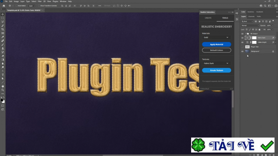The height and width of the screenshot is (156, 278).
Task: Open the Filter menu
Action: coord(40,1)
